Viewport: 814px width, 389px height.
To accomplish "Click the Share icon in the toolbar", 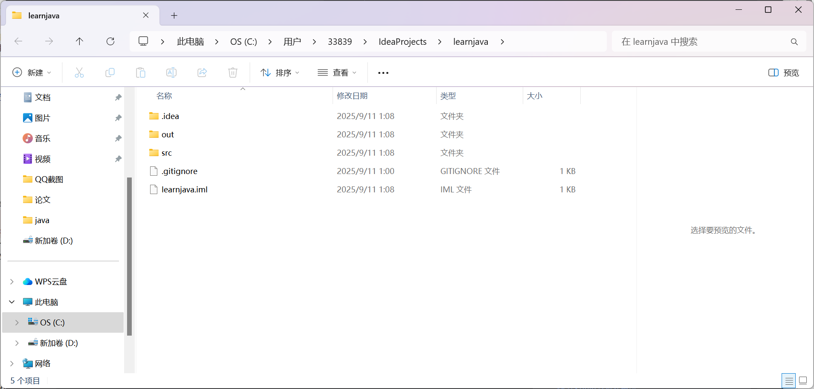I will [x=202, y=72].
